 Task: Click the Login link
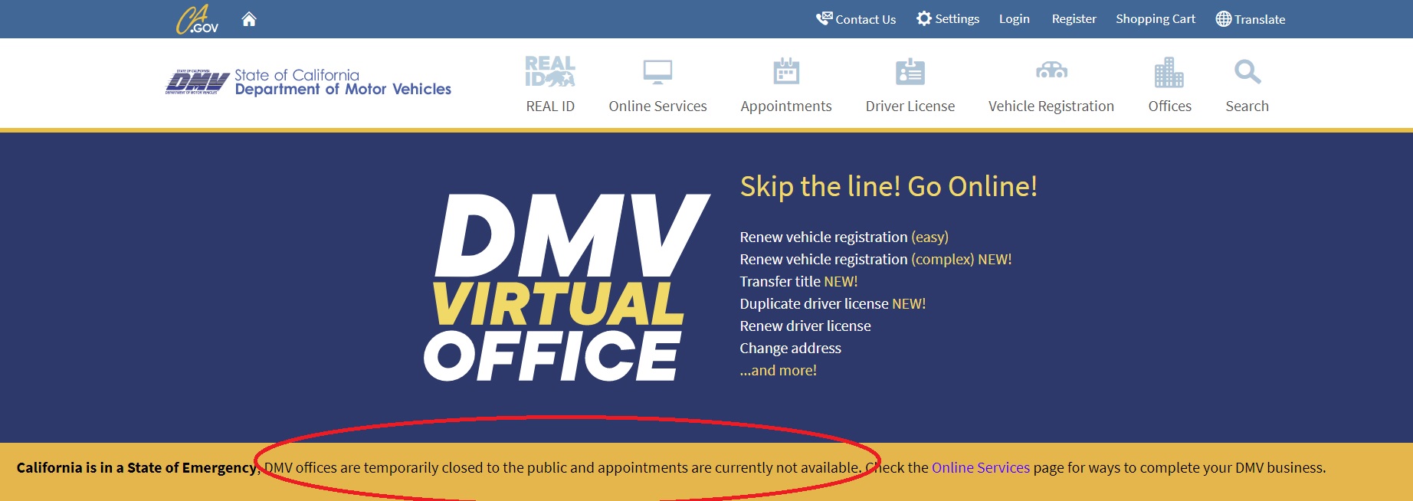pos(1014,19)
